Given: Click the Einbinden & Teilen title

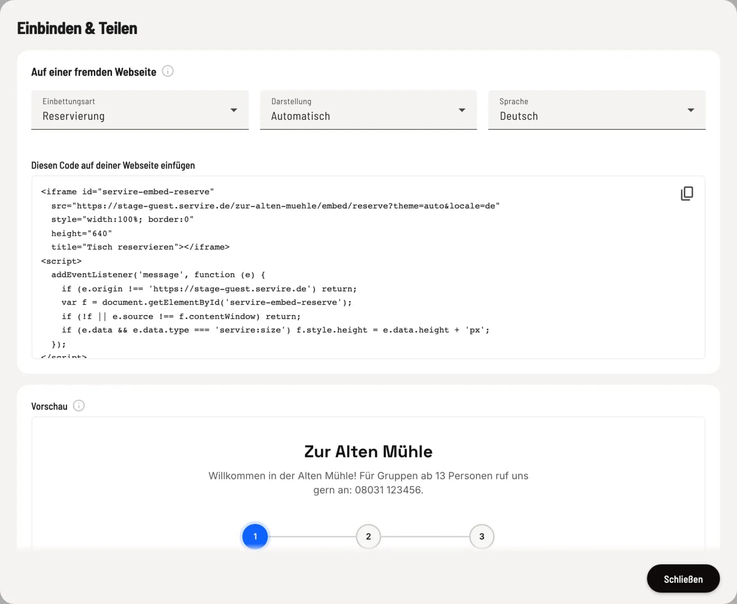Looking at the screenshot, I should click(x=77, y=29).
